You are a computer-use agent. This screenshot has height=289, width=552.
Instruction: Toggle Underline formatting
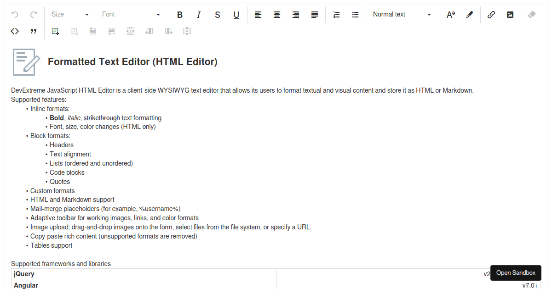tap(236, 15)
